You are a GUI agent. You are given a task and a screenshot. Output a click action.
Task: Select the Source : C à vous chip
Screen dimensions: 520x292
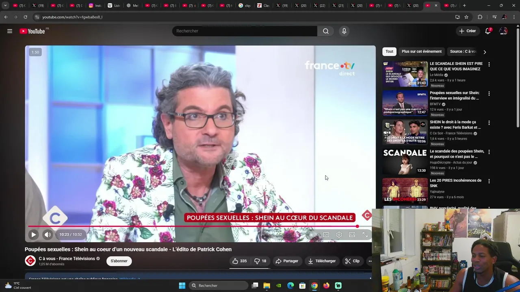463,52
